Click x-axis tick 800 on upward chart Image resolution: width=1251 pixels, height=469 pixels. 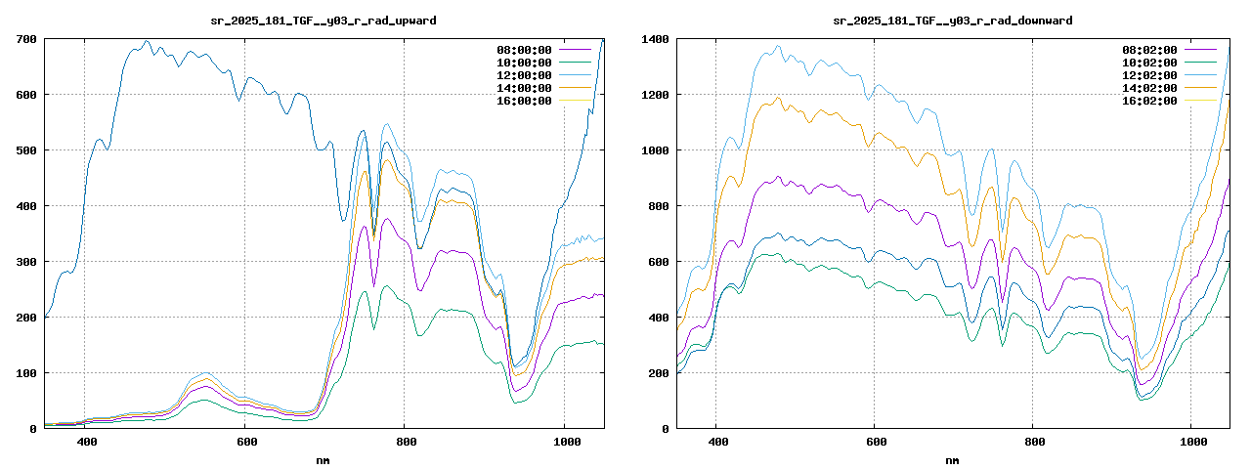tap(405, 443)
